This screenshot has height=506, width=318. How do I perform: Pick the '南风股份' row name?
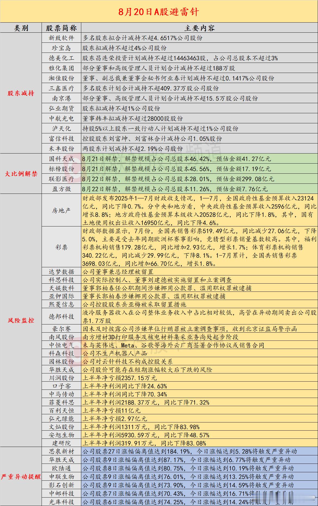pos(61,337)
